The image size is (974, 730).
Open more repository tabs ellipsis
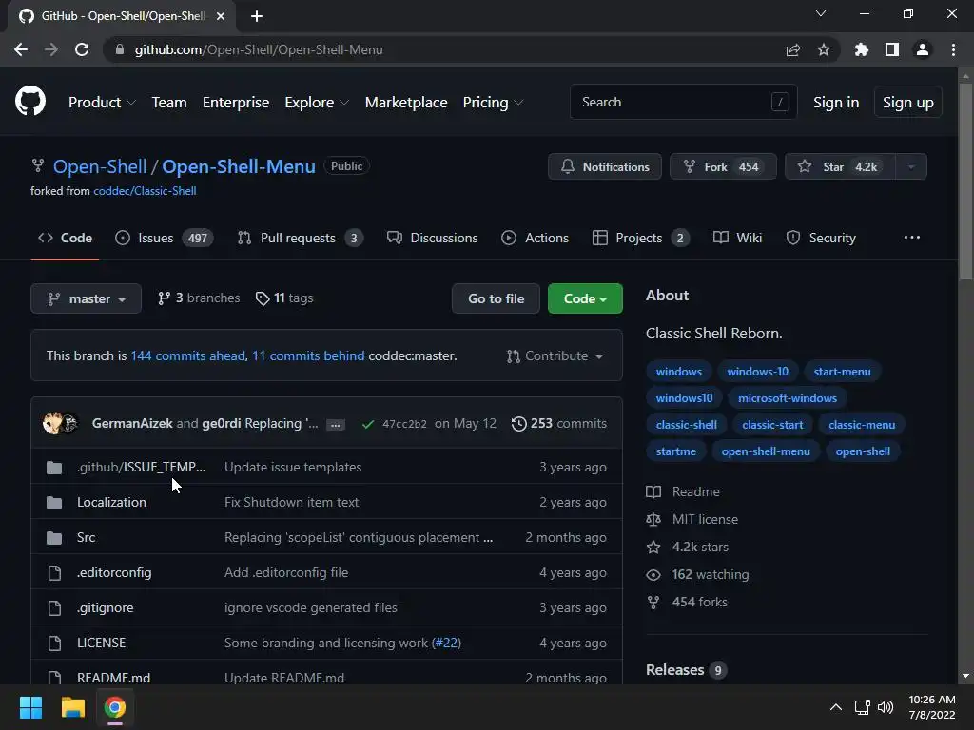pyautogui.click(x=912, y=238)
